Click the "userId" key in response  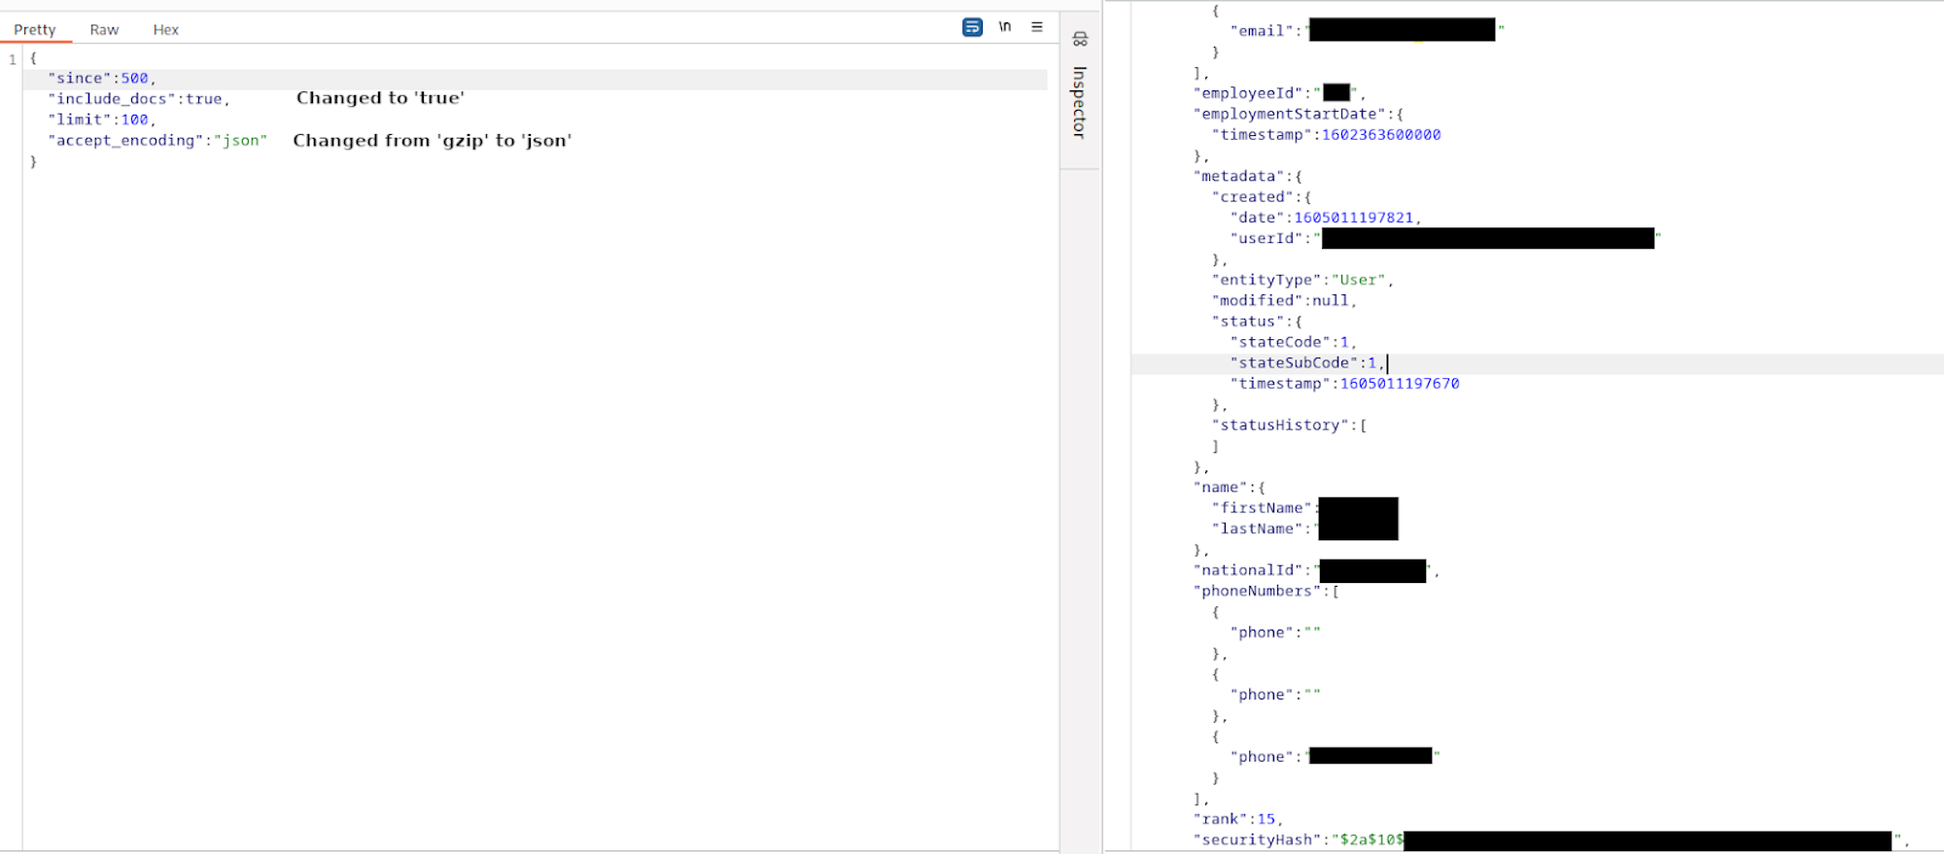1267,238
